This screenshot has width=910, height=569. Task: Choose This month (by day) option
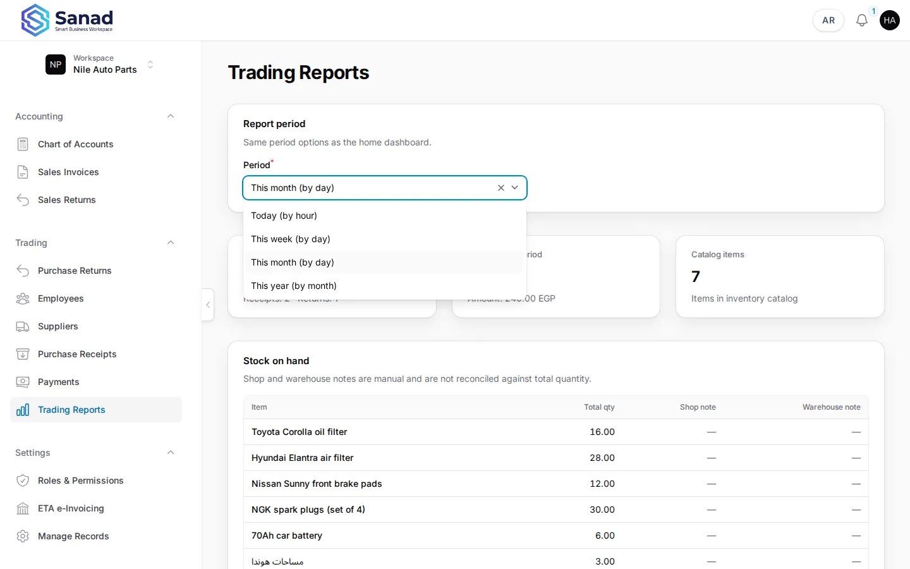385,262
